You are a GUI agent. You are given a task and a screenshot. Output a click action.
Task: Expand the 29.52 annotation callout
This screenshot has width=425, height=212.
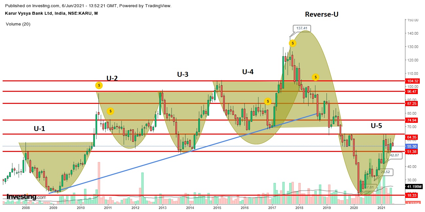pos(386,171)
